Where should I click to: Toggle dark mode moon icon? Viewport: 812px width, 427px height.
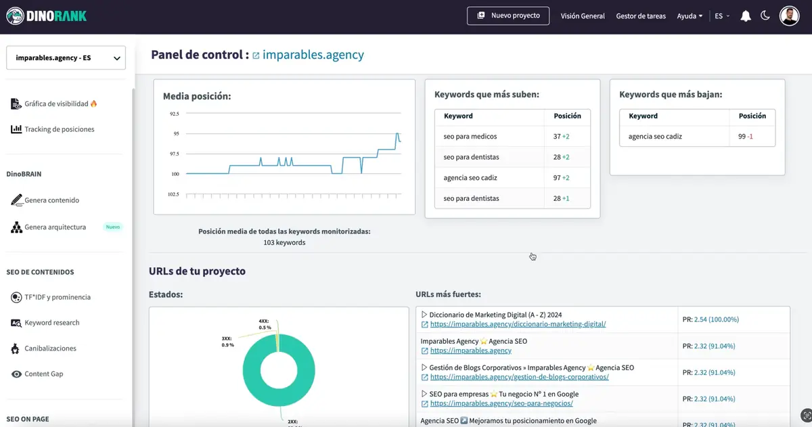(x=765, y=16)
